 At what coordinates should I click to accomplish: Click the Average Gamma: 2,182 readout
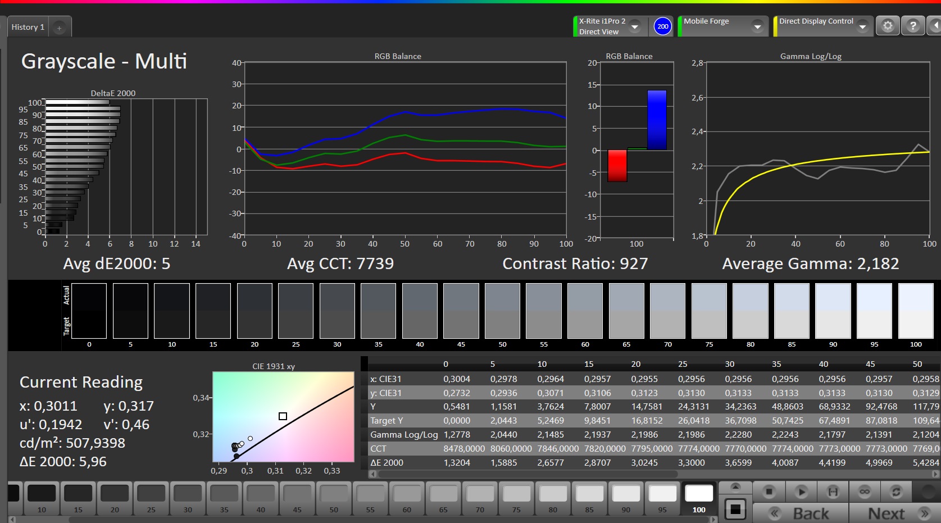[x=811, y=263]
